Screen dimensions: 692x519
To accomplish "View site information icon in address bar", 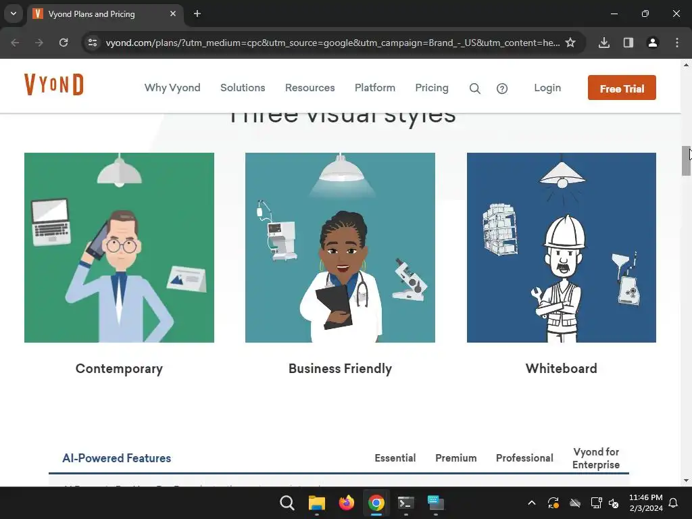I will [93, 43].
